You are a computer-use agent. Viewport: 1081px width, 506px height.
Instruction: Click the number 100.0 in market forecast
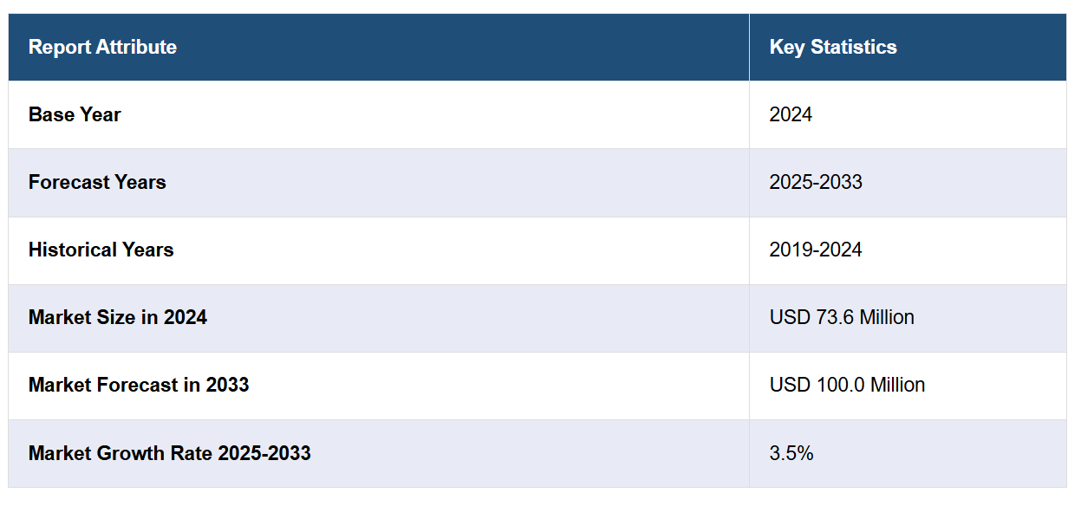click(839, 385)
